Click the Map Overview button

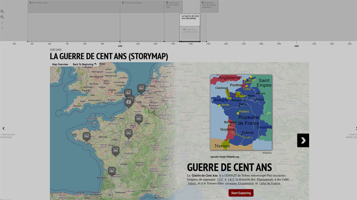[60, 64]
